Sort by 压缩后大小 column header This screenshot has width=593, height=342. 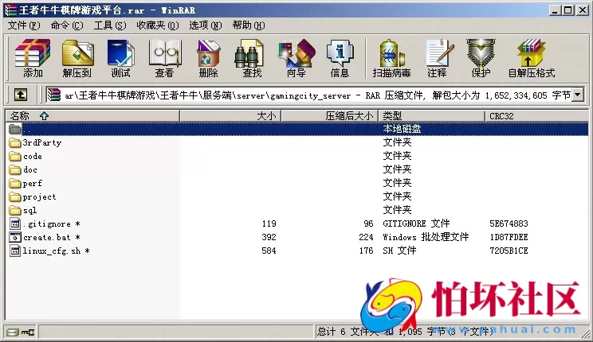[330, 116]
